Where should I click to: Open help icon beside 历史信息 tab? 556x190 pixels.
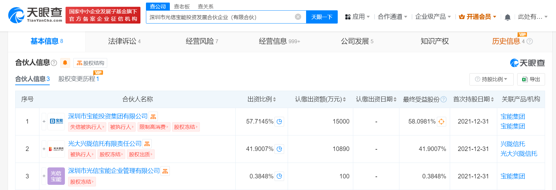530,41
